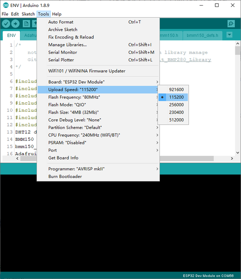Open Serial Monitor magnifier icon
241x279 pixels.
(231, 24)
